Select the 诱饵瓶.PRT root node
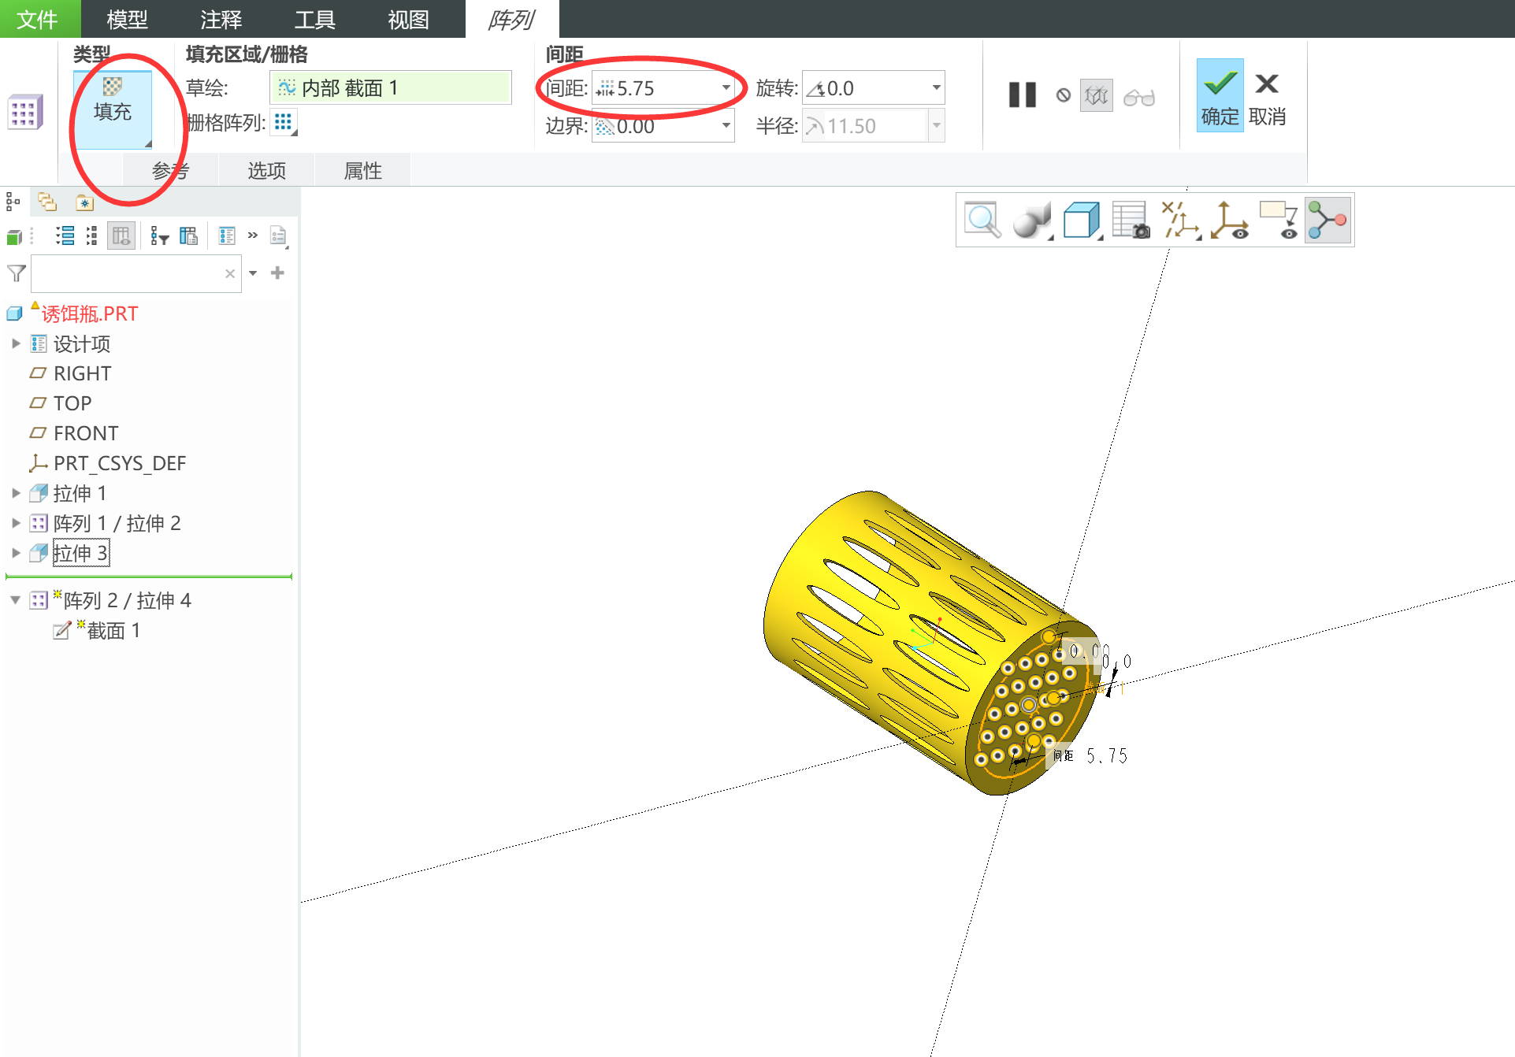 (x=89, y=313)
